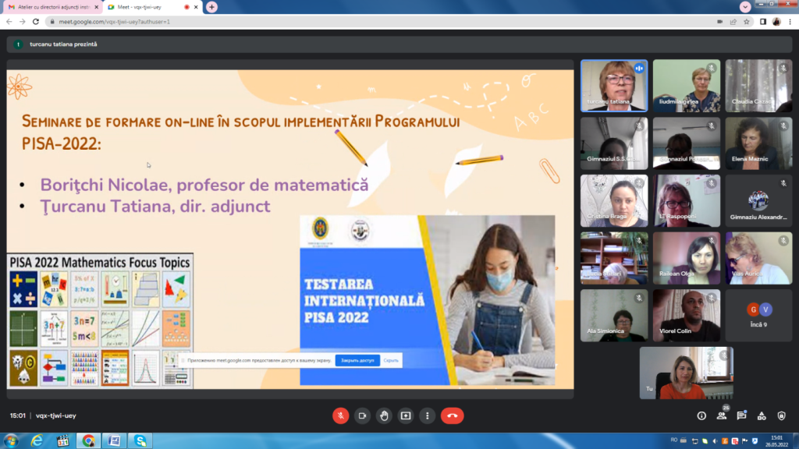Open more options three-dot menu
The width and height of the screenshot is (799, 449).
[427, 415]
